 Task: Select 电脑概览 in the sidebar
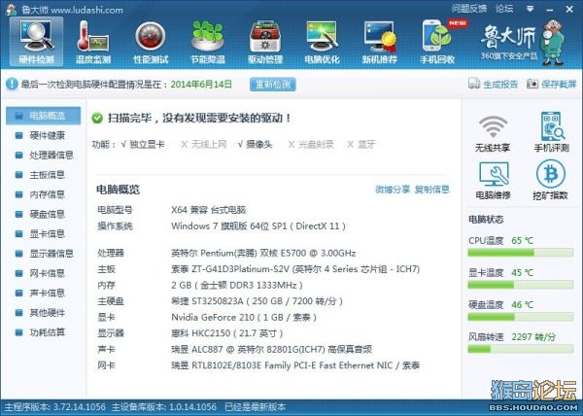click(x=43, y=116)
